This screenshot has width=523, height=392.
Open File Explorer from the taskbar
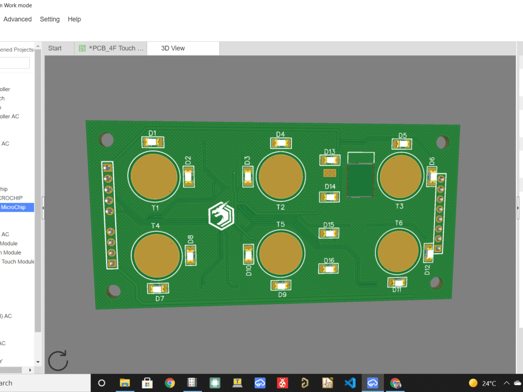click(x=124, y=383)
